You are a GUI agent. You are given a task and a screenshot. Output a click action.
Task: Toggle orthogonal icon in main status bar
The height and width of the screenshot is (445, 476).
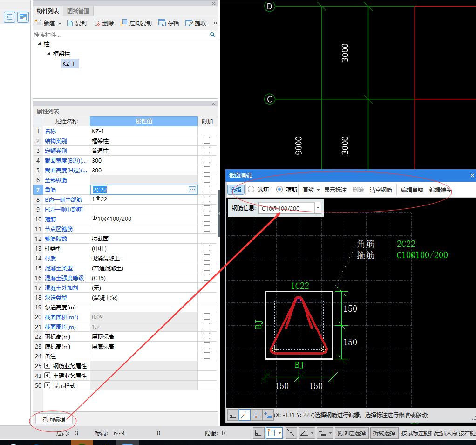pyautogui.click(x=258, y=433)
